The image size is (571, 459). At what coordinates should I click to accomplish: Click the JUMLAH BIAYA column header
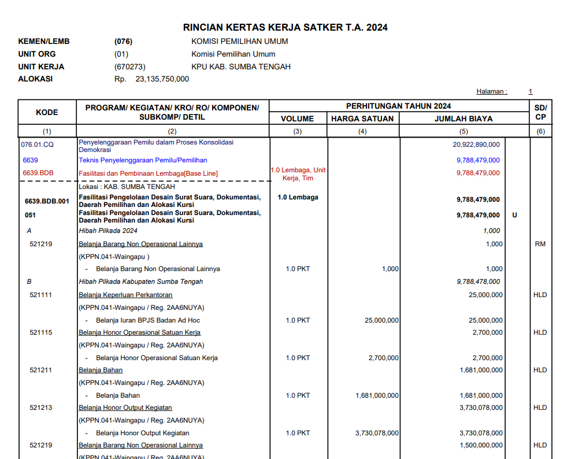pyautogui.click(x=464, y=119)
